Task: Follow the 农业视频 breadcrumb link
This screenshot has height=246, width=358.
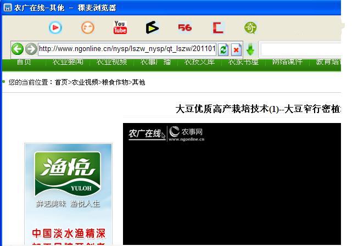Action: coord(85,82)
